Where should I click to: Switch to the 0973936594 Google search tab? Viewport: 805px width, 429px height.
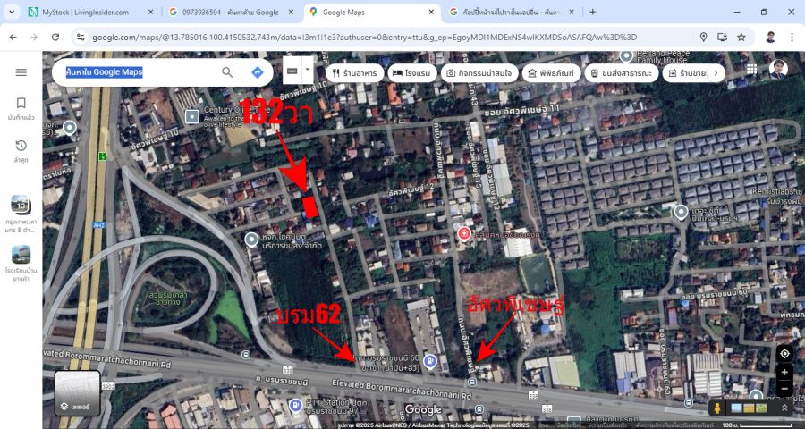(x=224, y=13)
